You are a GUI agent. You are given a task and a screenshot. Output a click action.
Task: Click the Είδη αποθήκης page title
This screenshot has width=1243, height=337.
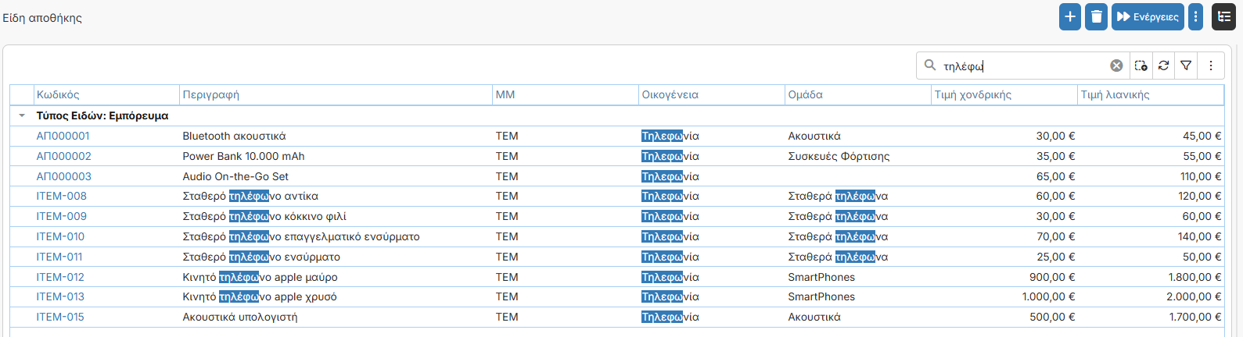(x=42, y=17)
